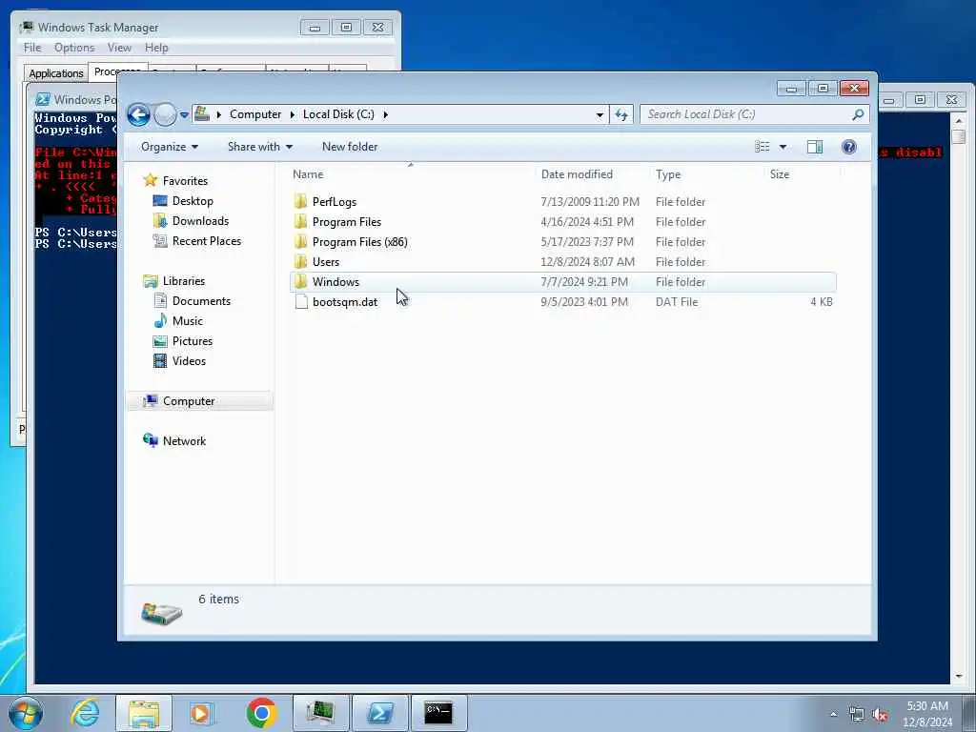
Task: Click the grayed-out Forward arrow in Explorer
Action: [165, 114]
